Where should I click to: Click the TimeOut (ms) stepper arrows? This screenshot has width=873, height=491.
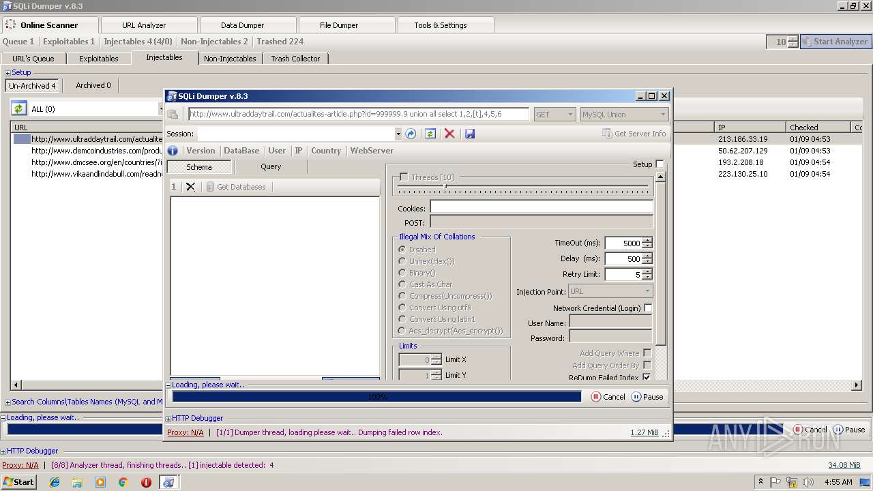click(647, 243)
